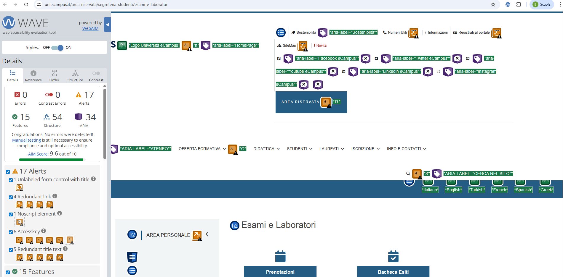Uncheck the Redundant title text checkbox
The height and width of the screenshot is (277, 563).
click(11, 250)
